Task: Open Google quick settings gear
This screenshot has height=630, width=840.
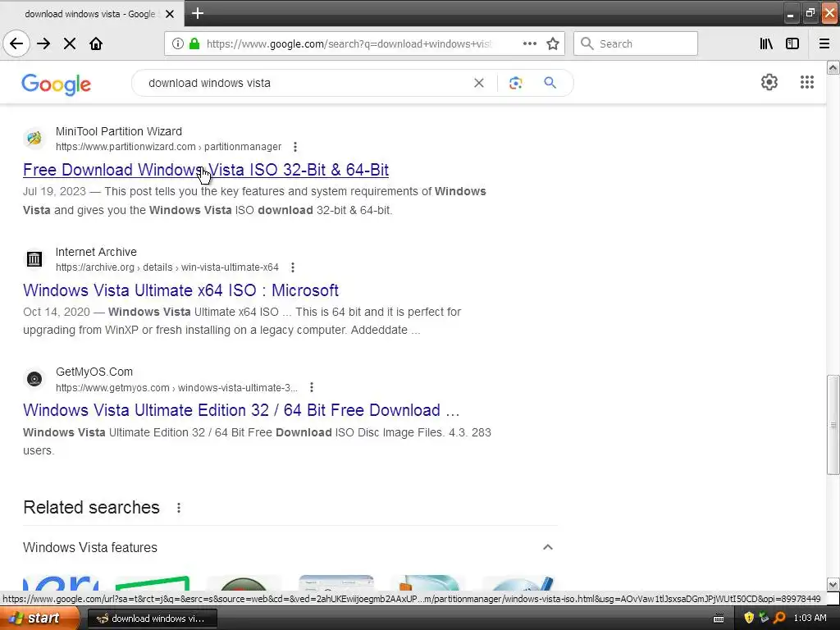Action: pyautogui.click(x=769, y=82)
